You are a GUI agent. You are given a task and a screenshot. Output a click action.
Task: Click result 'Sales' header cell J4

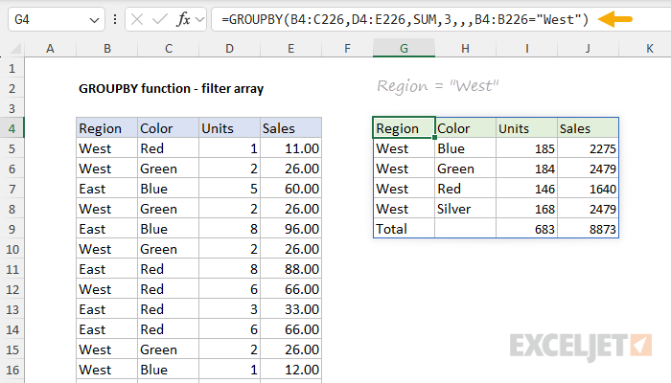click(588, 128)
